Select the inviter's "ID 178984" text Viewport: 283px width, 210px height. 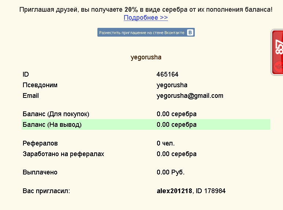pyautogui.click(x=211, y=191)
